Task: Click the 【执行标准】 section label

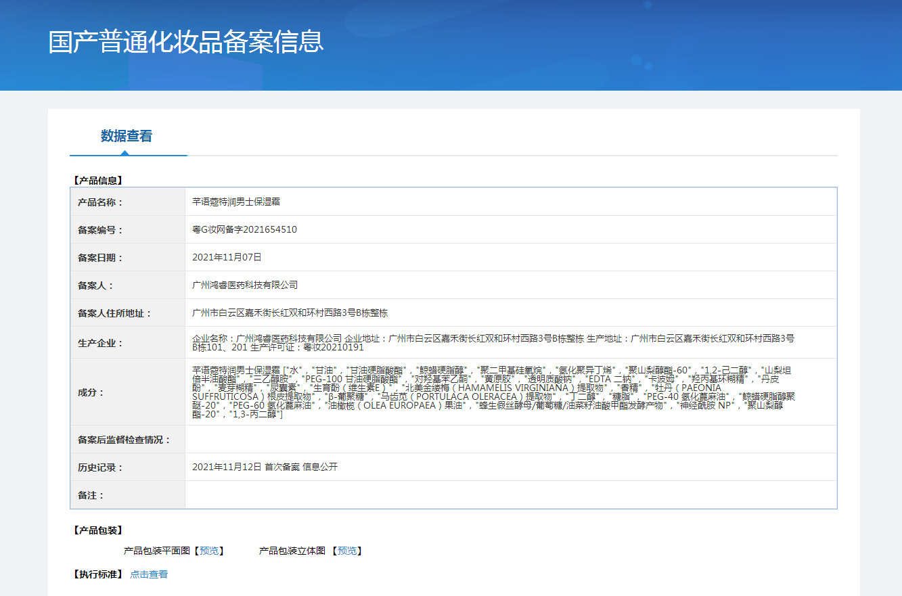Action: tap(97, 574)
